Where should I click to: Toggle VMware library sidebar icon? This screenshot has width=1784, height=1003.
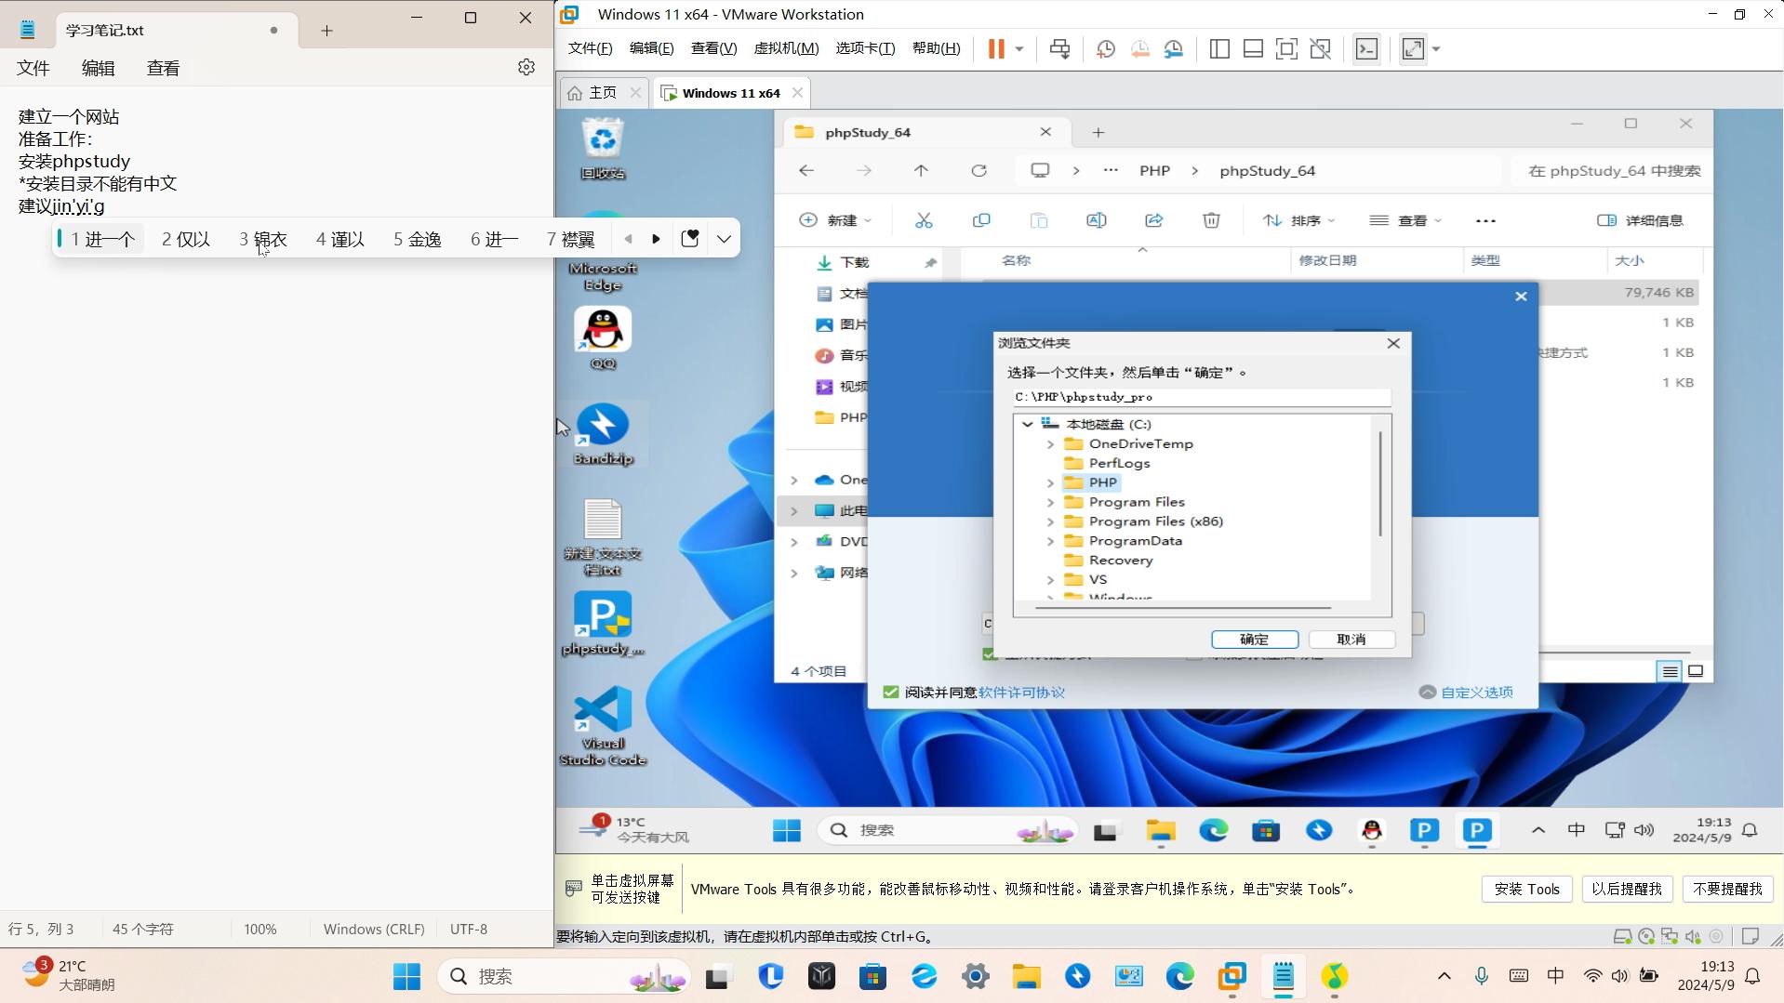click(x=1219, y=48)
